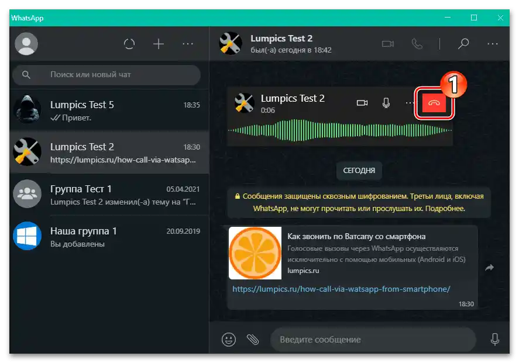Screen dimensions: 519x363
Task: Click Lumpics Test 2 name in chat header
Action: click(x=281, y=39)
